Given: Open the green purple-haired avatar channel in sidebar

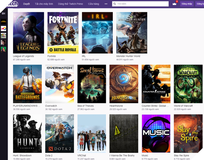Looking at the screenshot, I should tap(4, 49).
